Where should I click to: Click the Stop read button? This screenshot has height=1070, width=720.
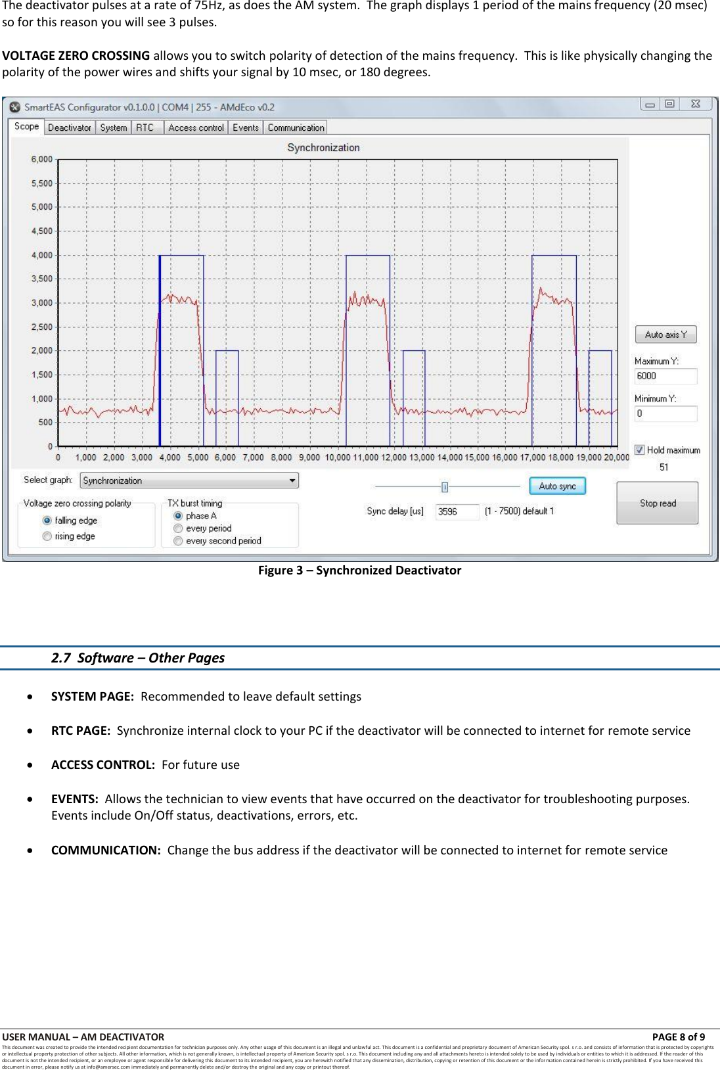coord(658,503)
